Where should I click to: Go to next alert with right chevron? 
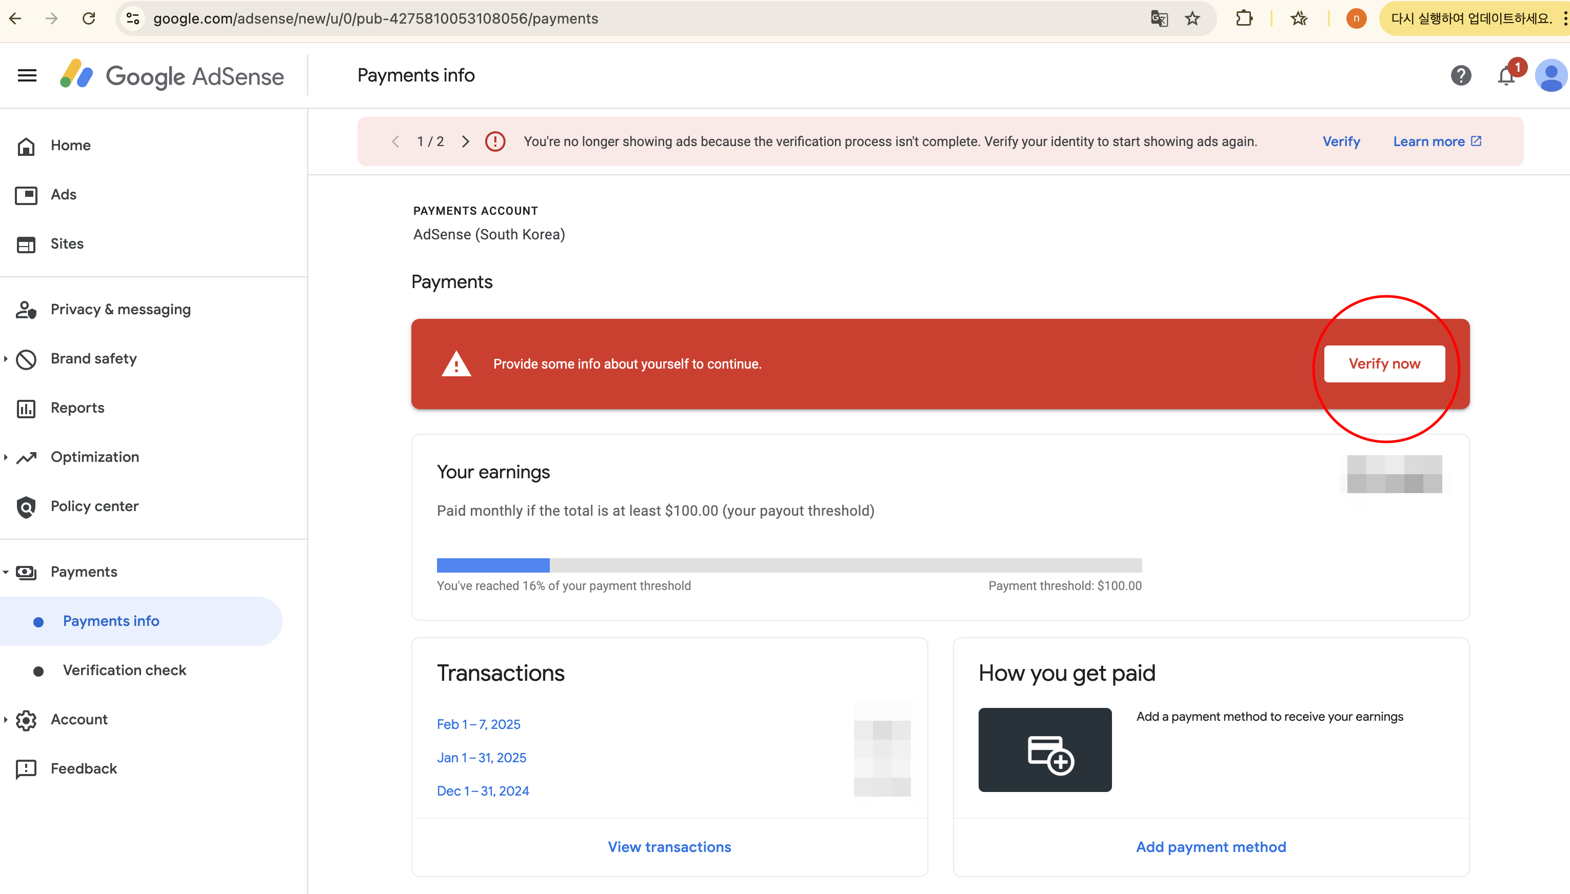click(x=466, y=142)
